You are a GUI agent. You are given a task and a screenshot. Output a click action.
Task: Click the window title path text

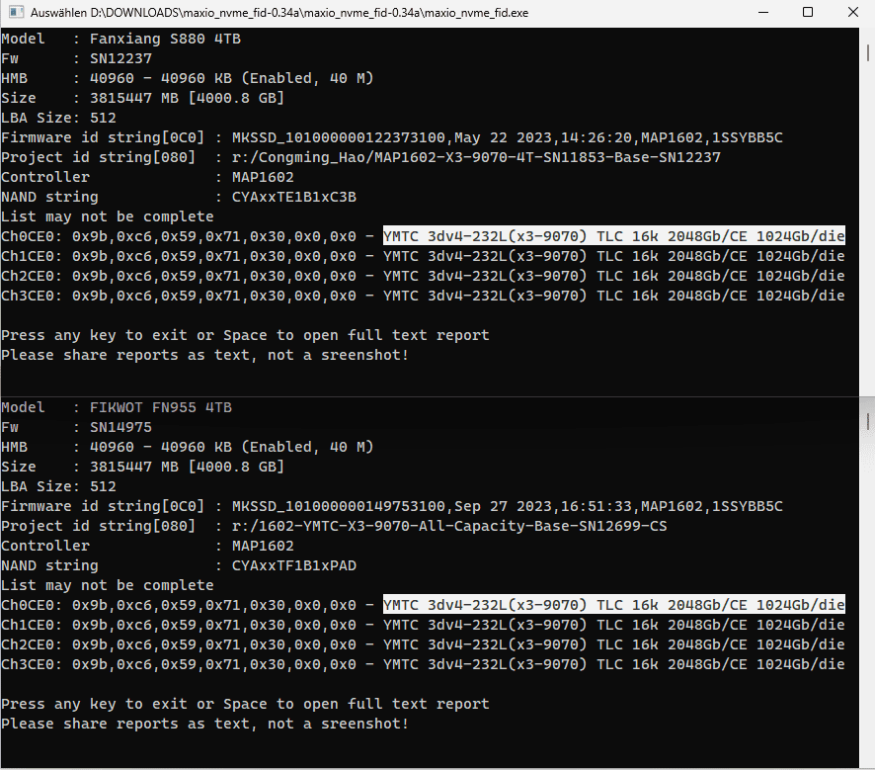[279, 12]
